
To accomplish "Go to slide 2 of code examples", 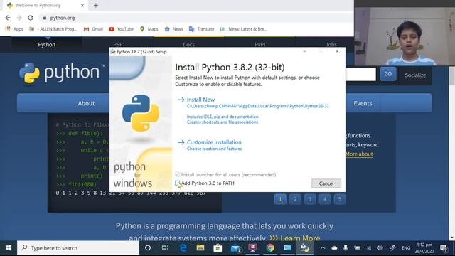I will tap(295, 199).
